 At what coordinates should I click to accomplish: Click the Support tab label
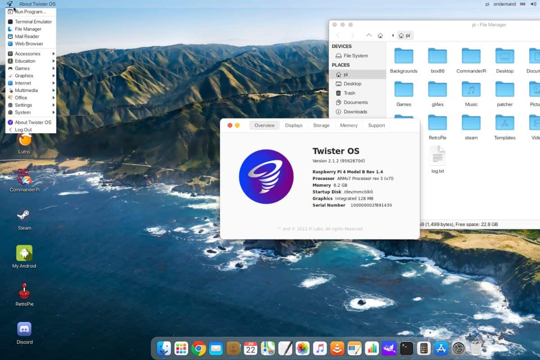[x=377, y=125]
